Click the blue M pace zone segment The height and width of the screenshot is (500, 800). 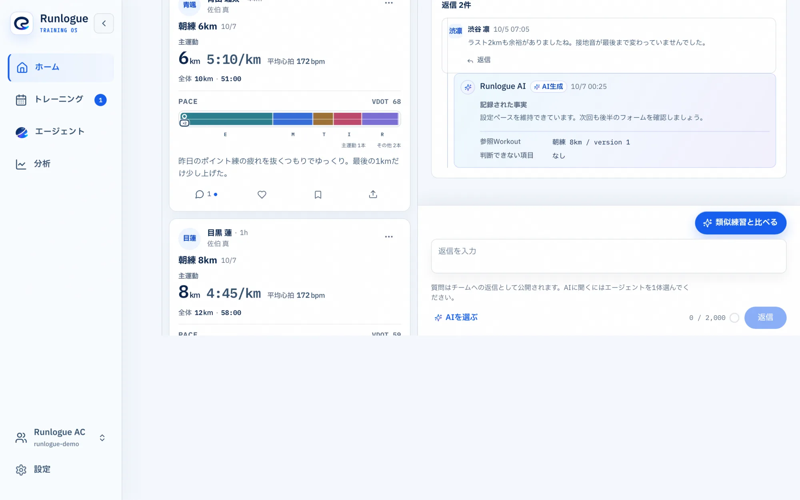[293, 119]
